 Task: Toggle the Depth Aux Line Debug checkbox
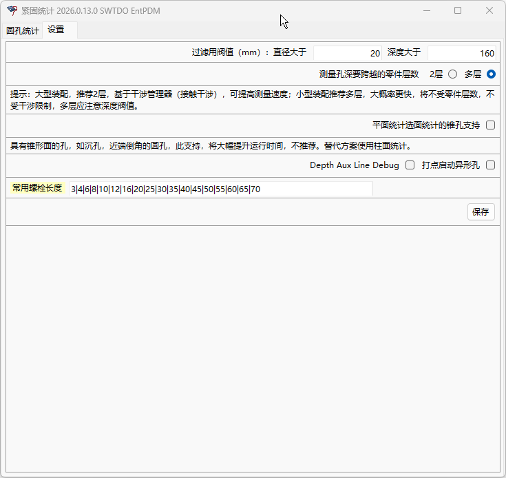point(410,165)
